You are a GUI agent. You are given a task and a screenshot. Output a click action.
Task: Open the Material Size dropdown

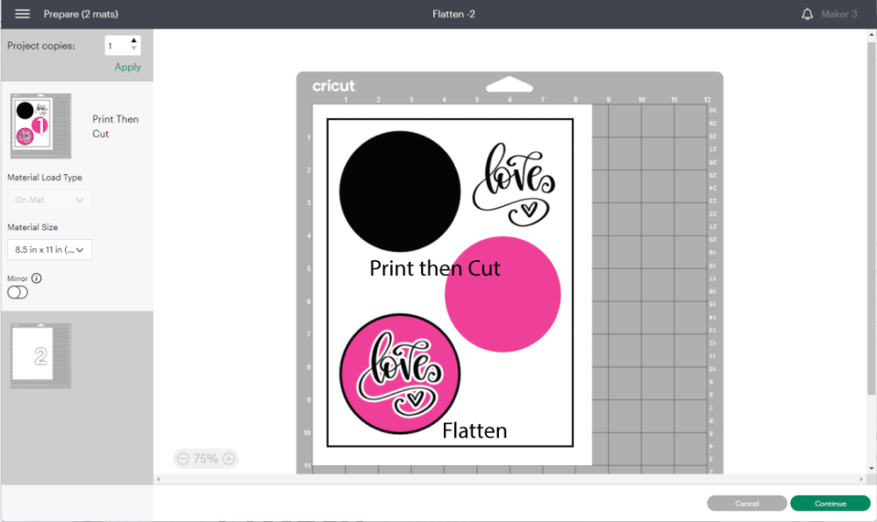point(50,250)
